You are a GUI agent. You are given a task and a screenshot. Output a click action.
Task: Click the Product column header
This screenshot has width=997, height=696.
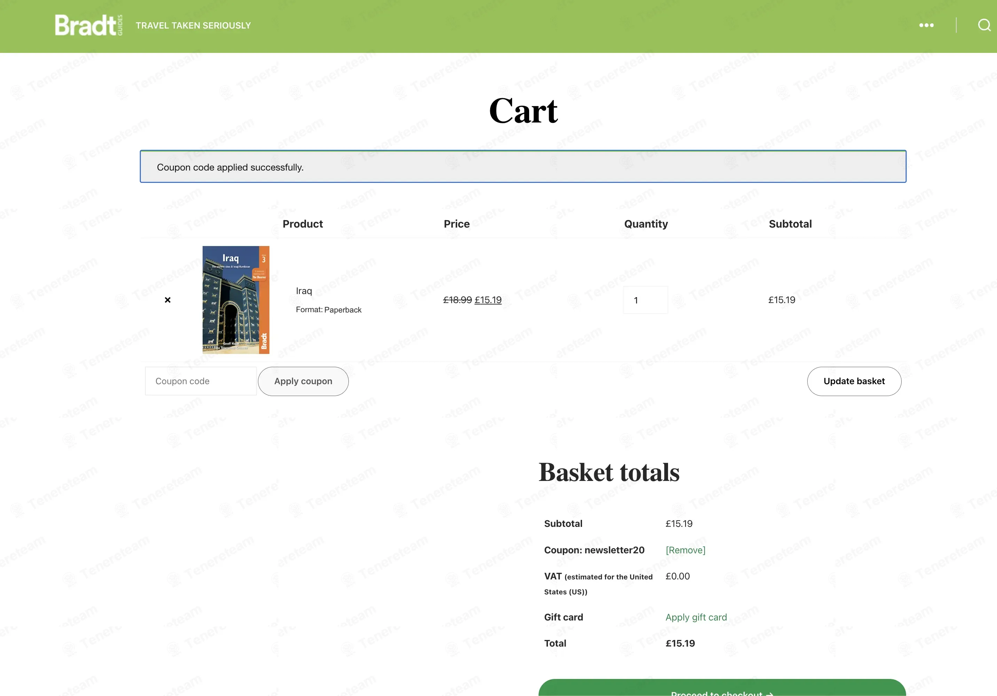[x=303, y=224]
